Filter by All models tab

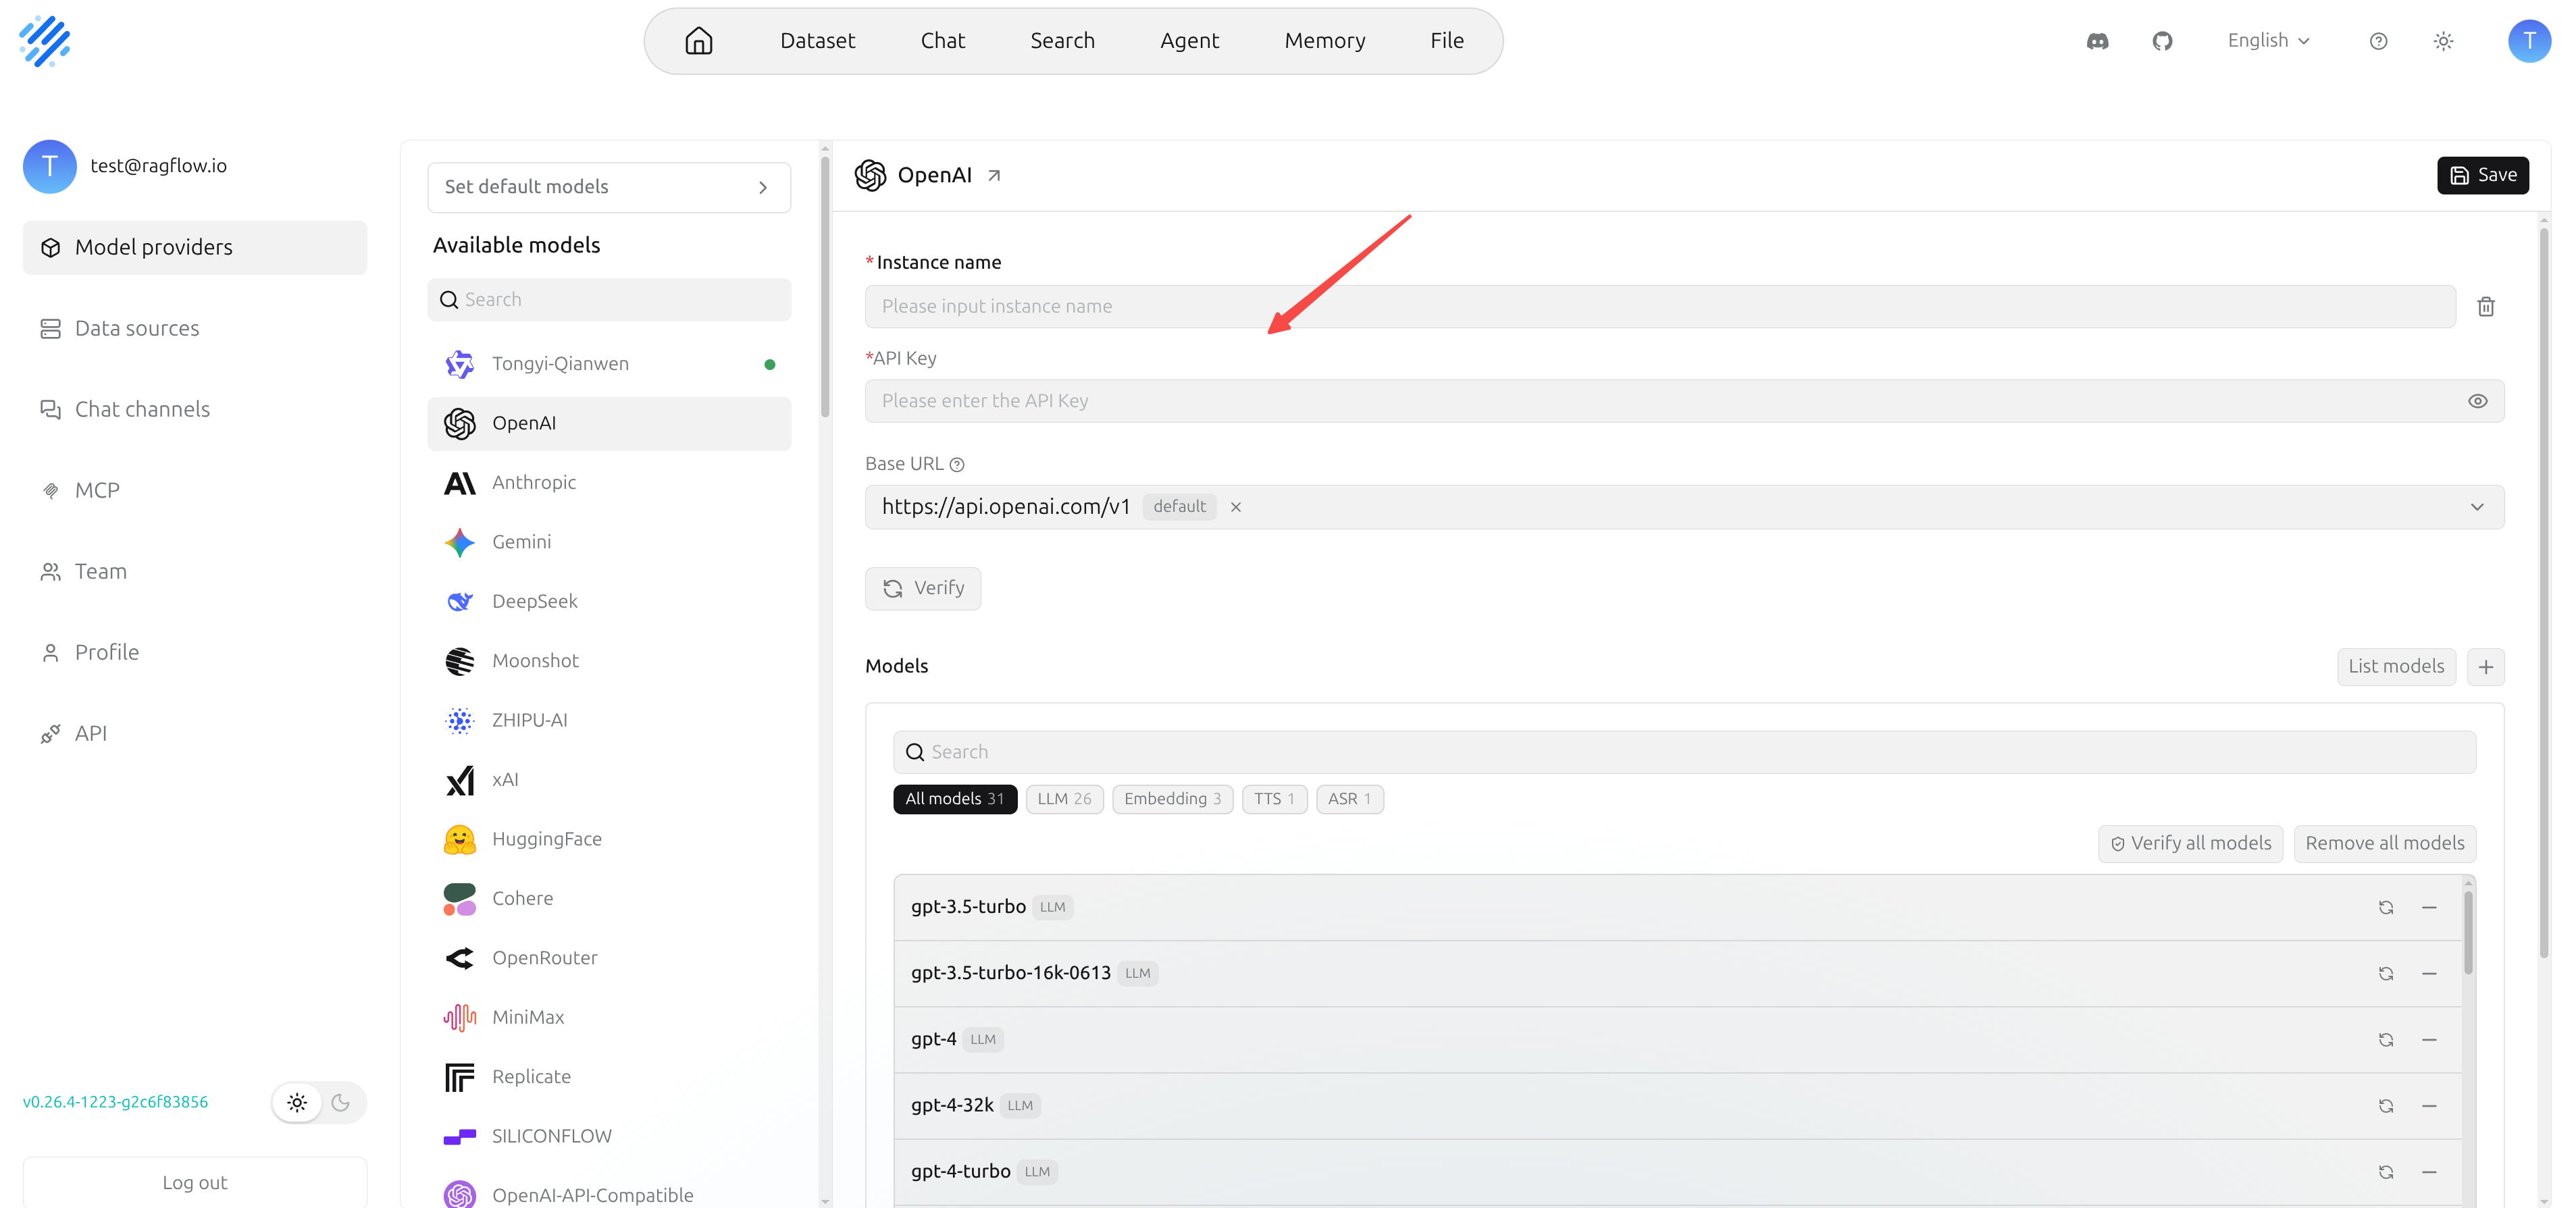coord(955,799)
